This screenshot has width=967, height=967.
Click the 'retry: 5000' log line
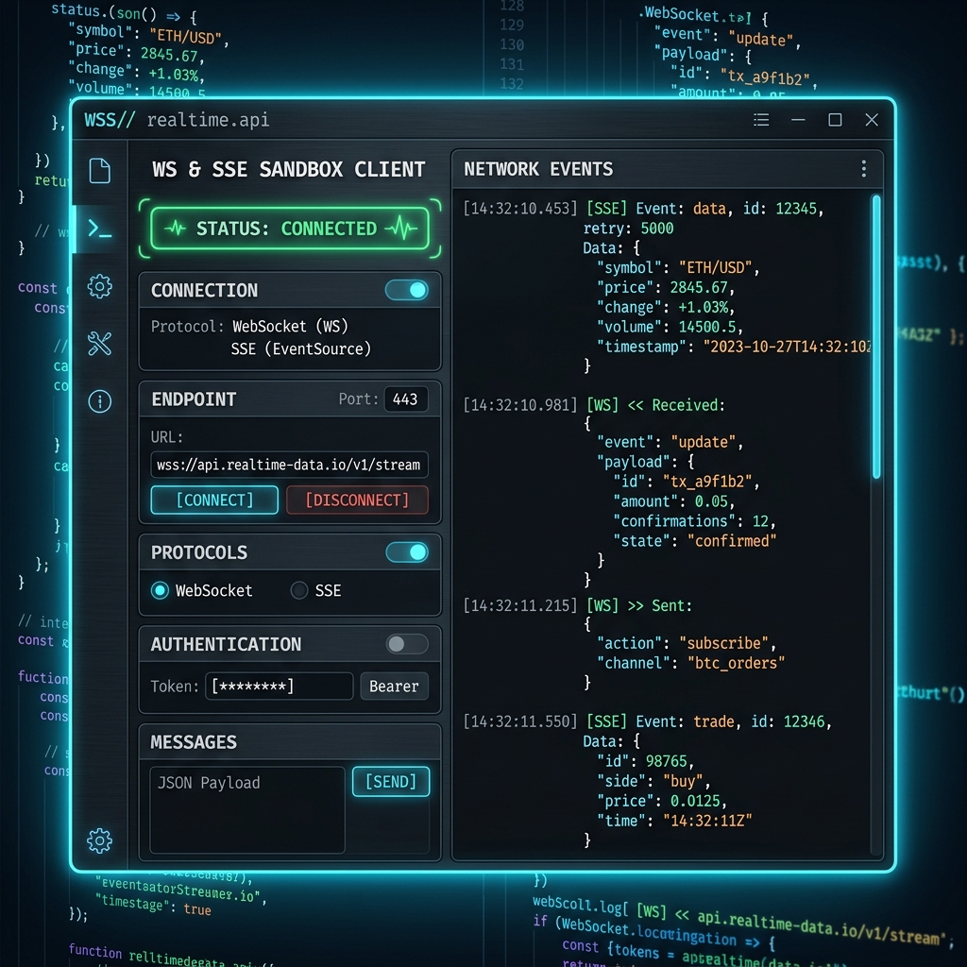point(628,229)
